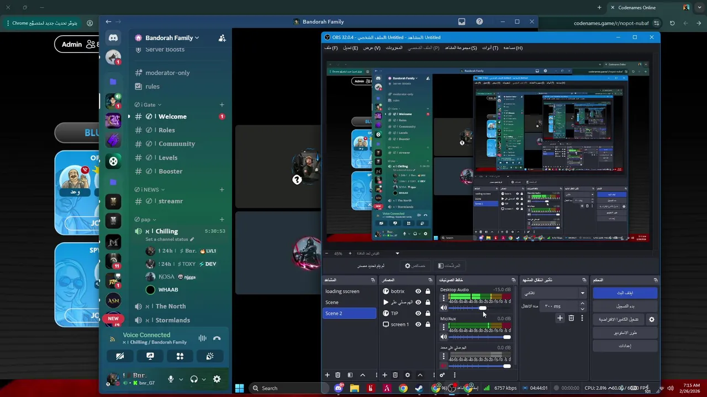Open Mic/Aux options three-dot menu
Image resolution: width=707 pixels, height=397 pixels.
pos(444,328)
